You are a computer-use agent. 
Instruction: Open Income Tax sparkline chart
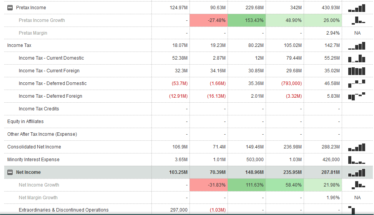pos(357,46)
